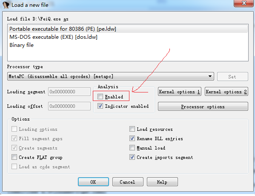Click the IDA icon in title bar
The image size is (255, 196).
(x=6, y=5)
